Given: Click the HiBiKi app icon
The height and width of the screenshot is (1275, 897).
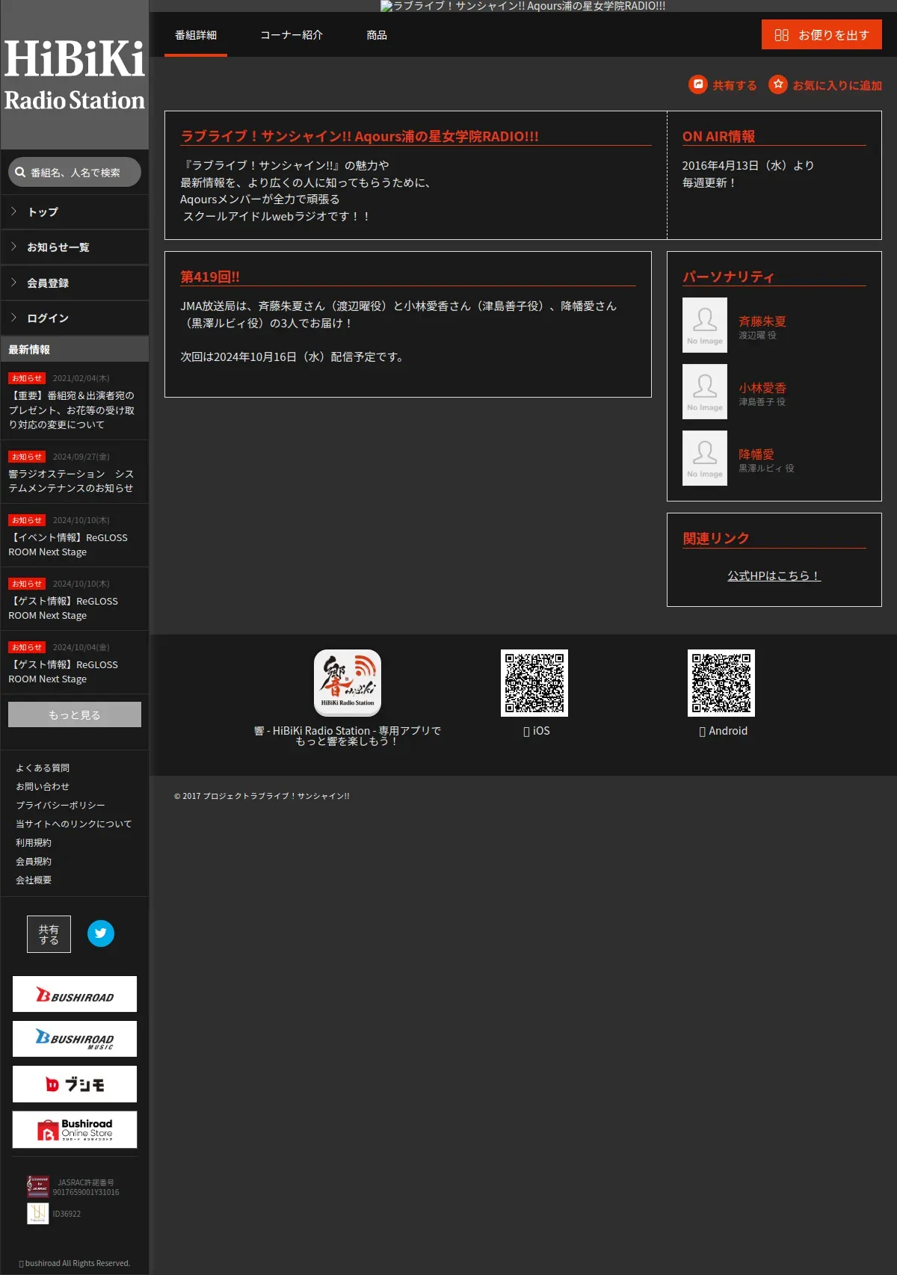Looking at the screenshot, I should (x=348, y=683).
